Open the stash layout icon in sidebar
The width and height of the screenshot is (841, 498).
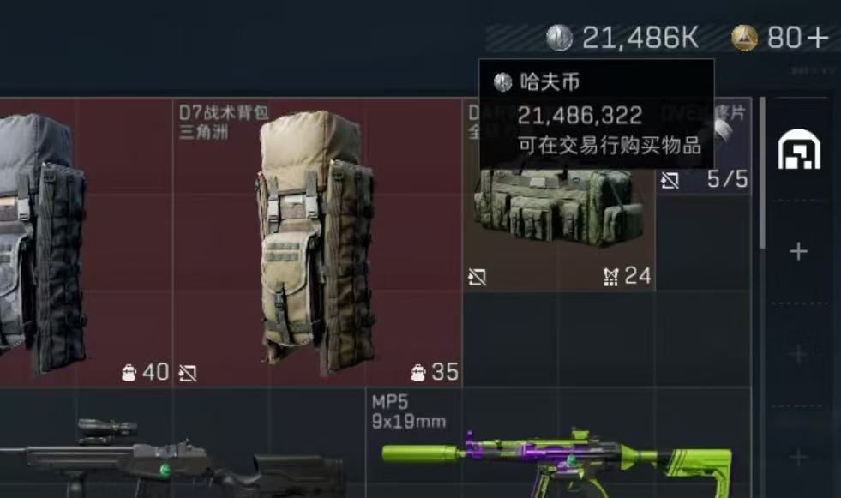click(799, 149)
